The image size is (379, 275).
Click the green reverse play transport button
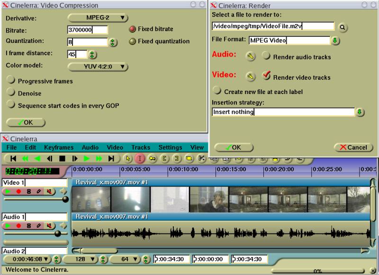click(x=37, y=158)
